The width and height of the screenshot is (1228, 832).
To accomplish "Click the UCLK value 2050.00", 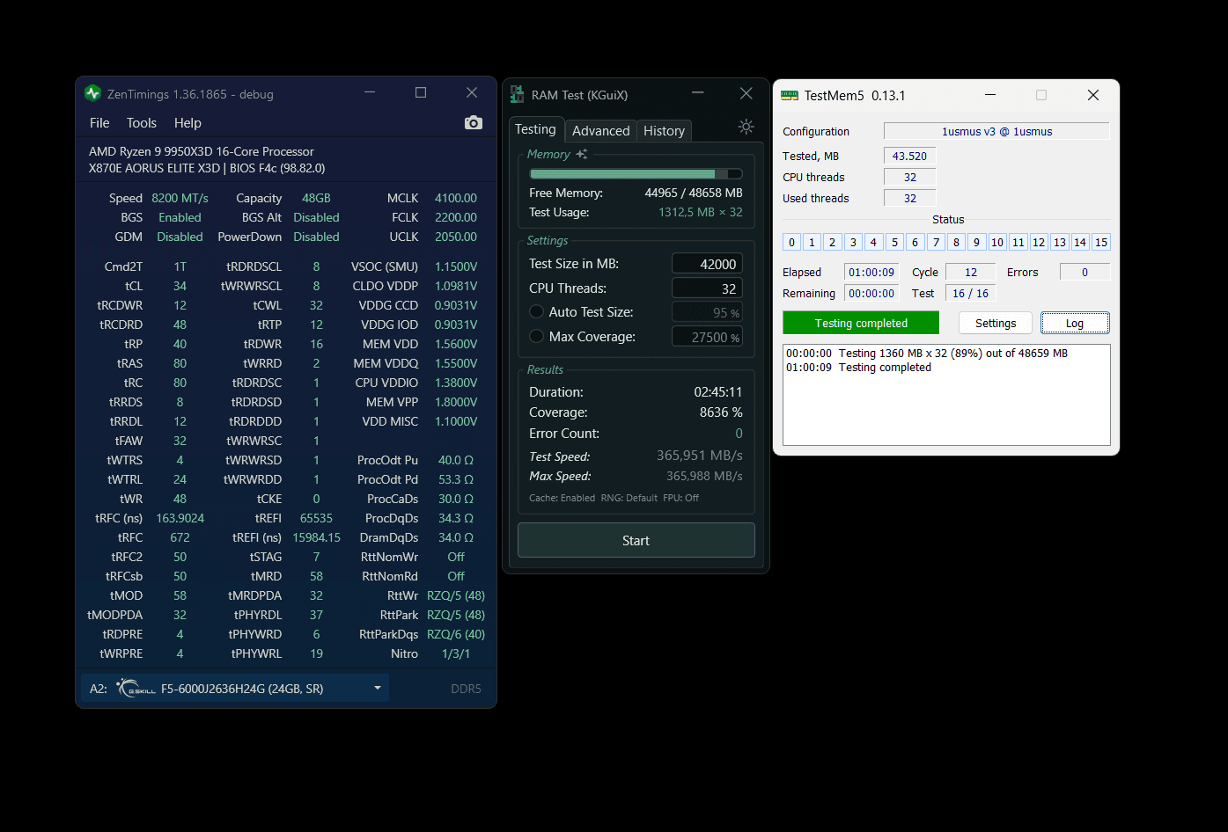I will tap(456, 237).
